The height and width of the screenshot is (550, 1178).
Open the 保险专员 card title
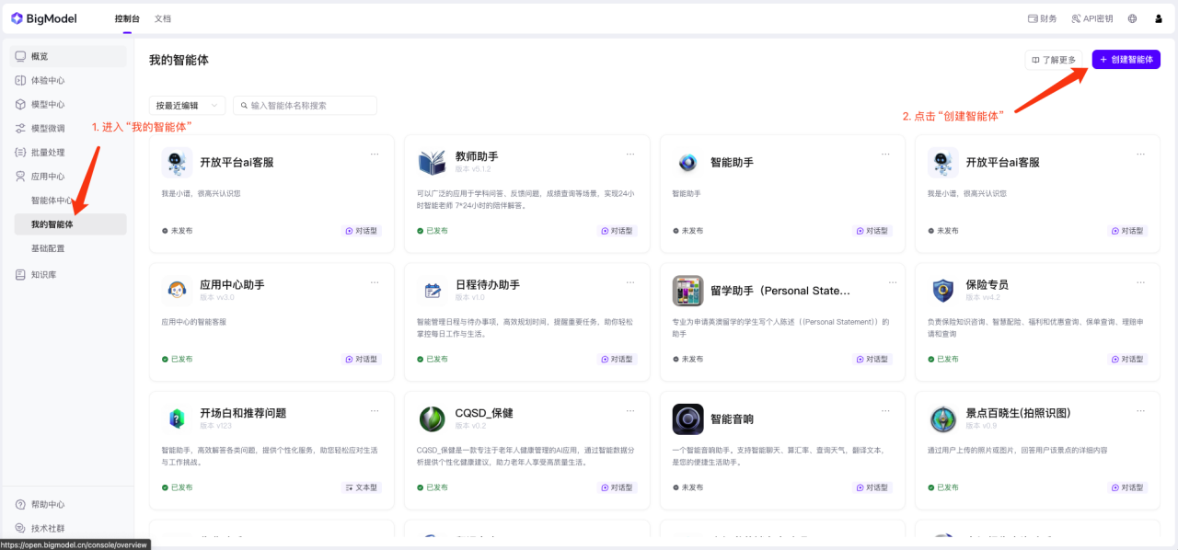point(987,285)
